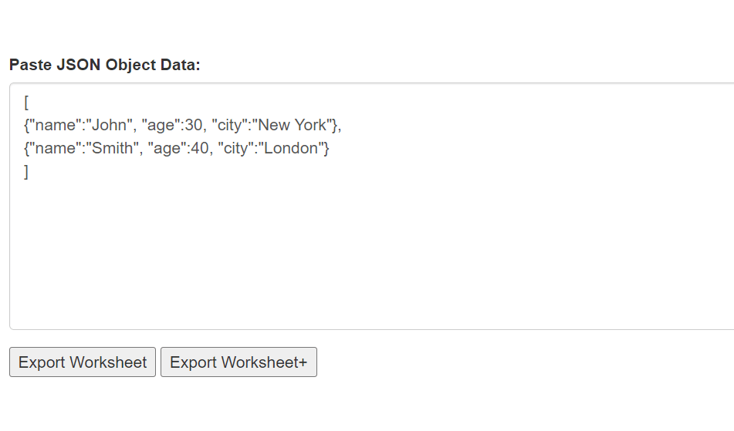Click the "age" key in Smith's row
Screen dimensions: 734x431
167,148
